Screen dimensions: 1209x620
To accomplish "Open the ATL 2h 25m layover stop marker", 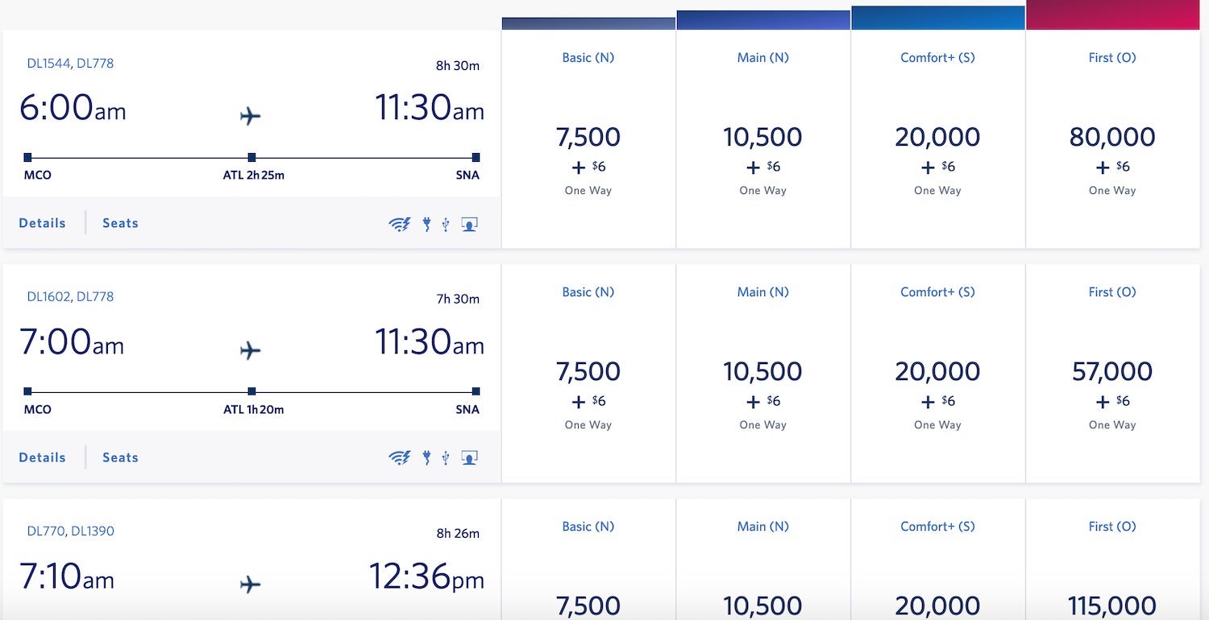I will pos(251,159).
